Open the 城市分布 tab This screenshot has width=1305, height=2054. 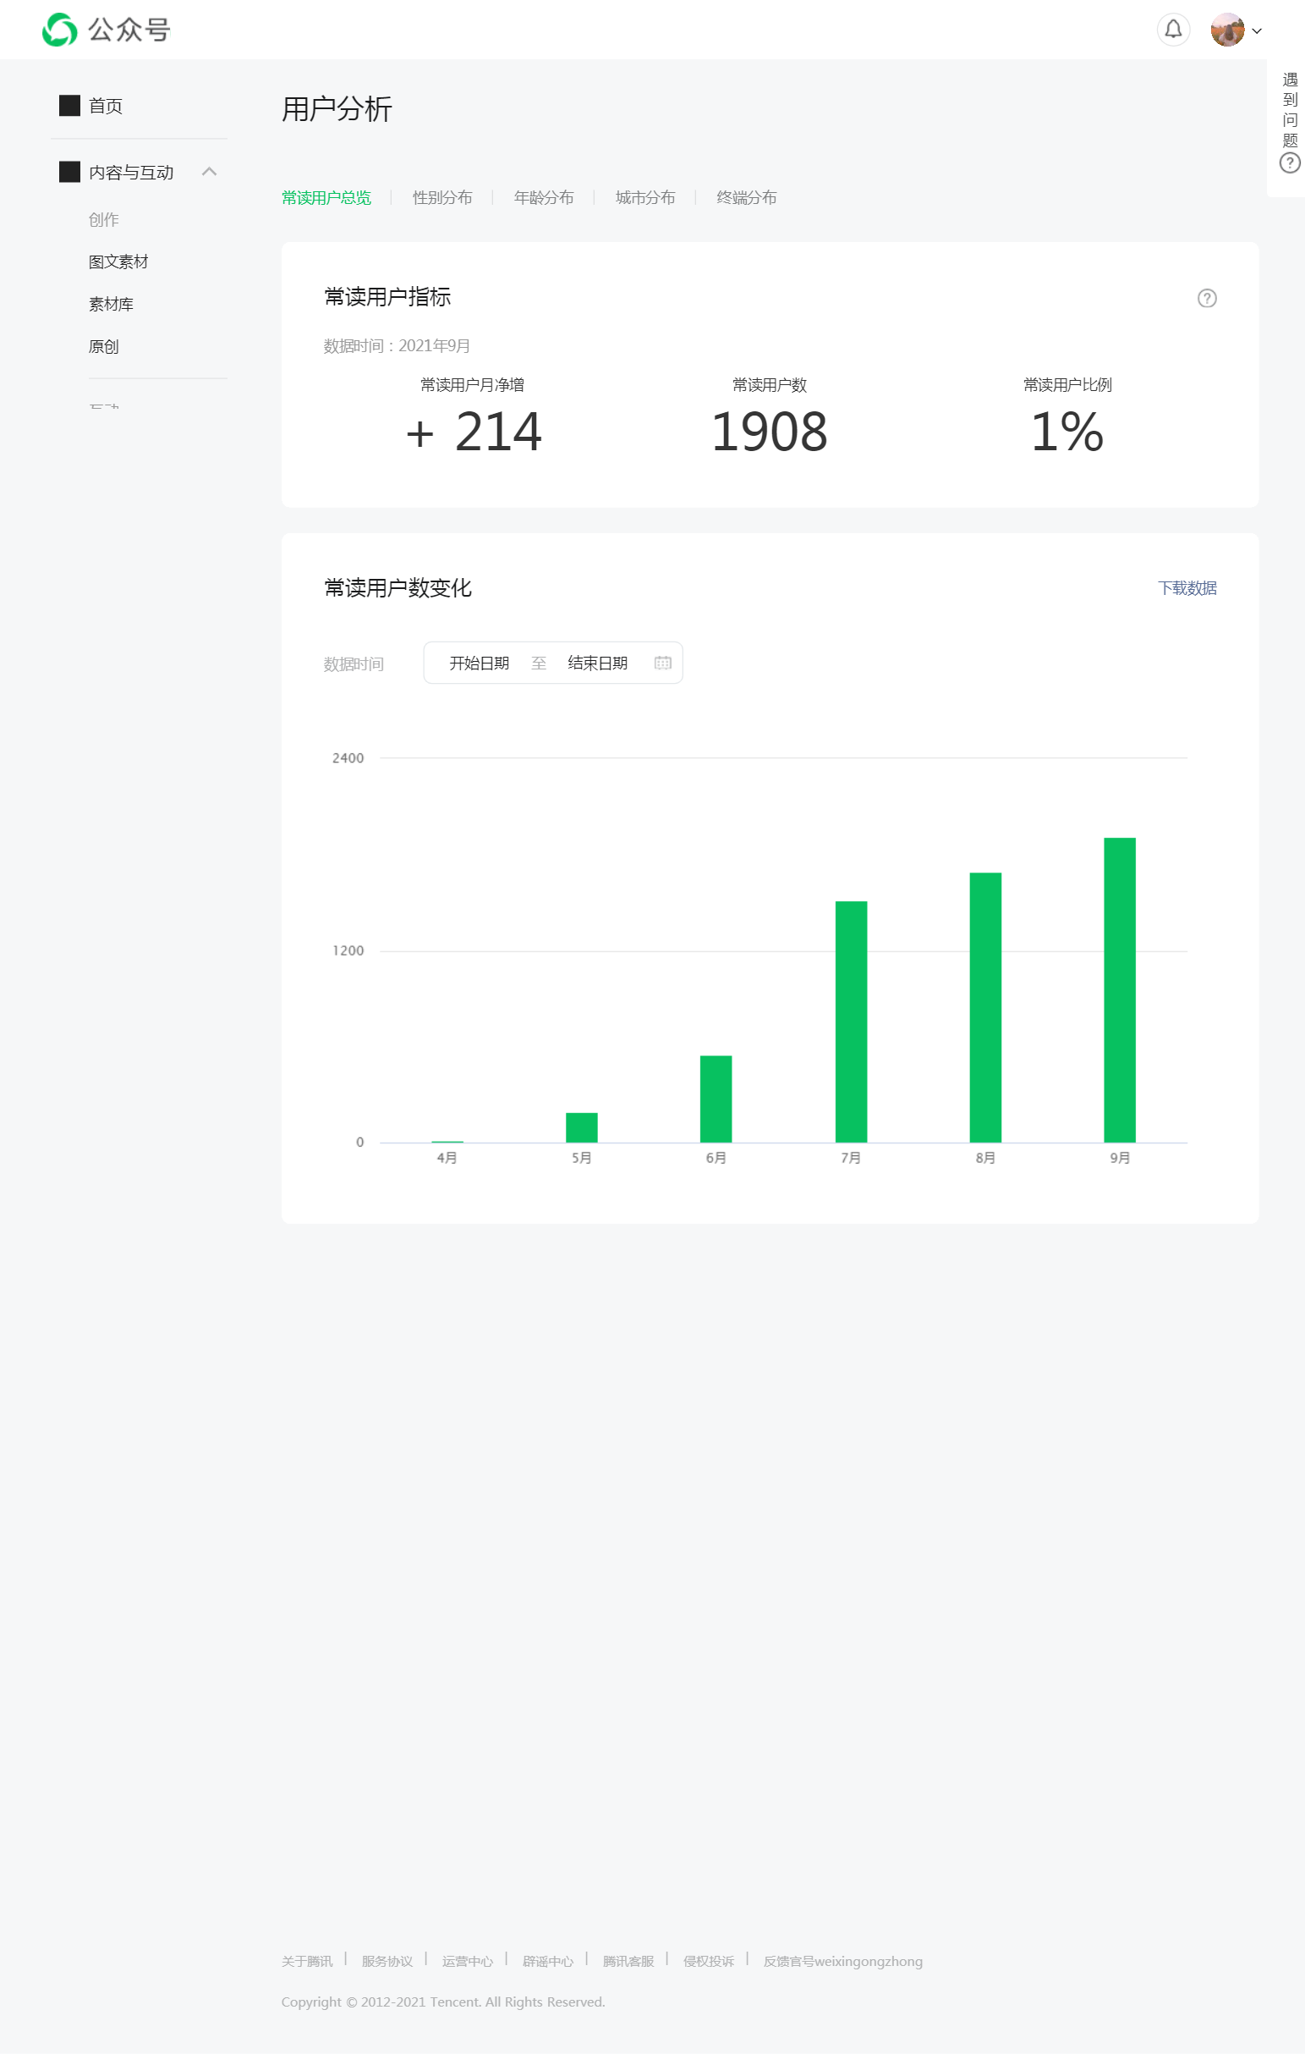(x=644, y=198)
